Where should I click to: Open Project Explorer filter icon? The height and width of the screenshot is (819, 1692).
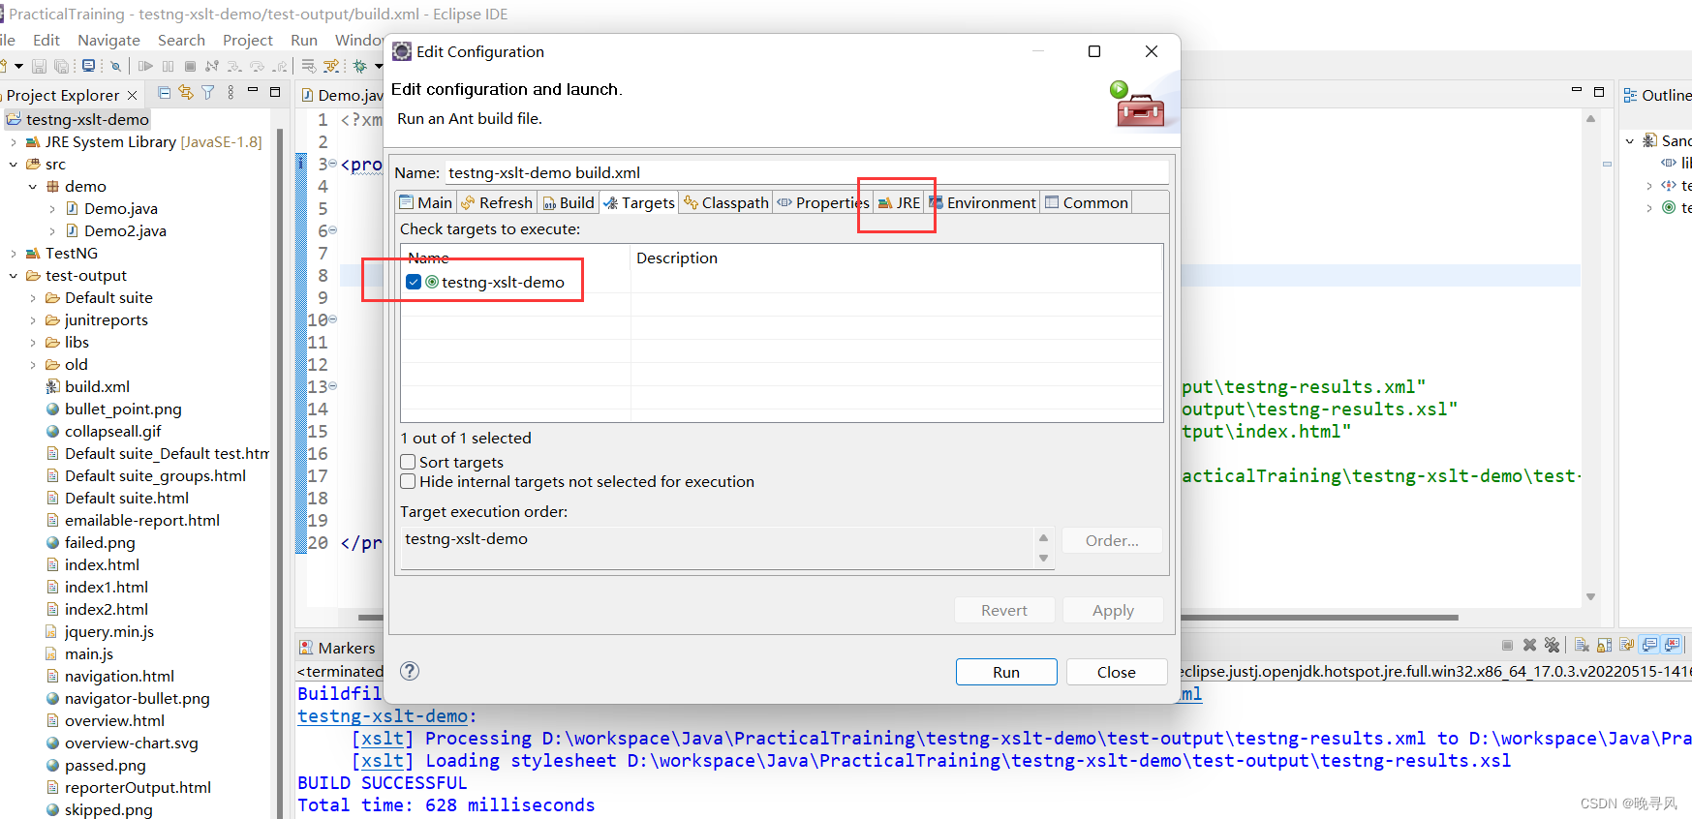coord(207,92)
